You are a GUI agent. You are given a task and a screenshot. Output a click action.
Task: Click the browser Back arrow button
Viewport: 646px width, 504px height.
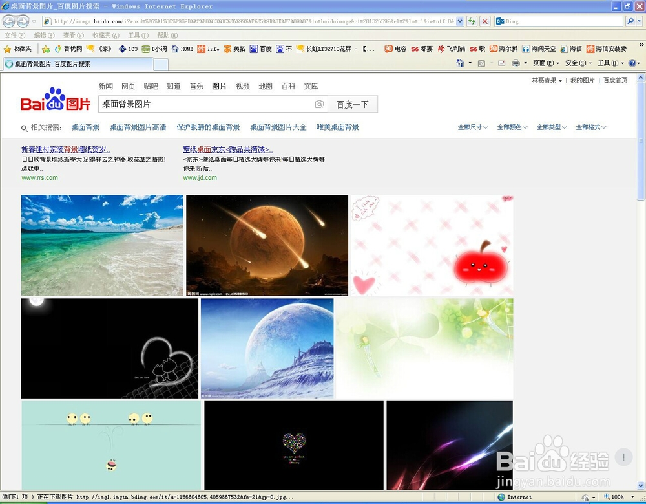(x=8, y=21)
